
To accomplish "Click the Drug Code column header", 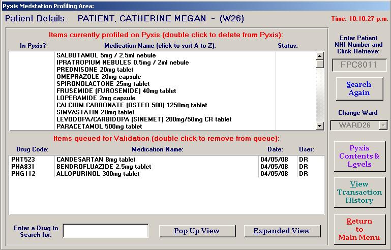I will pos(33,149).
